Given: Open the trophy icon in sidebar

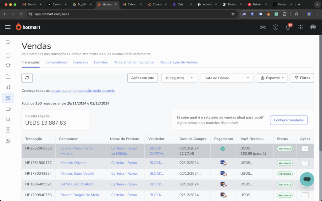Looking at the screenshot, I should [x=8, y=66].
